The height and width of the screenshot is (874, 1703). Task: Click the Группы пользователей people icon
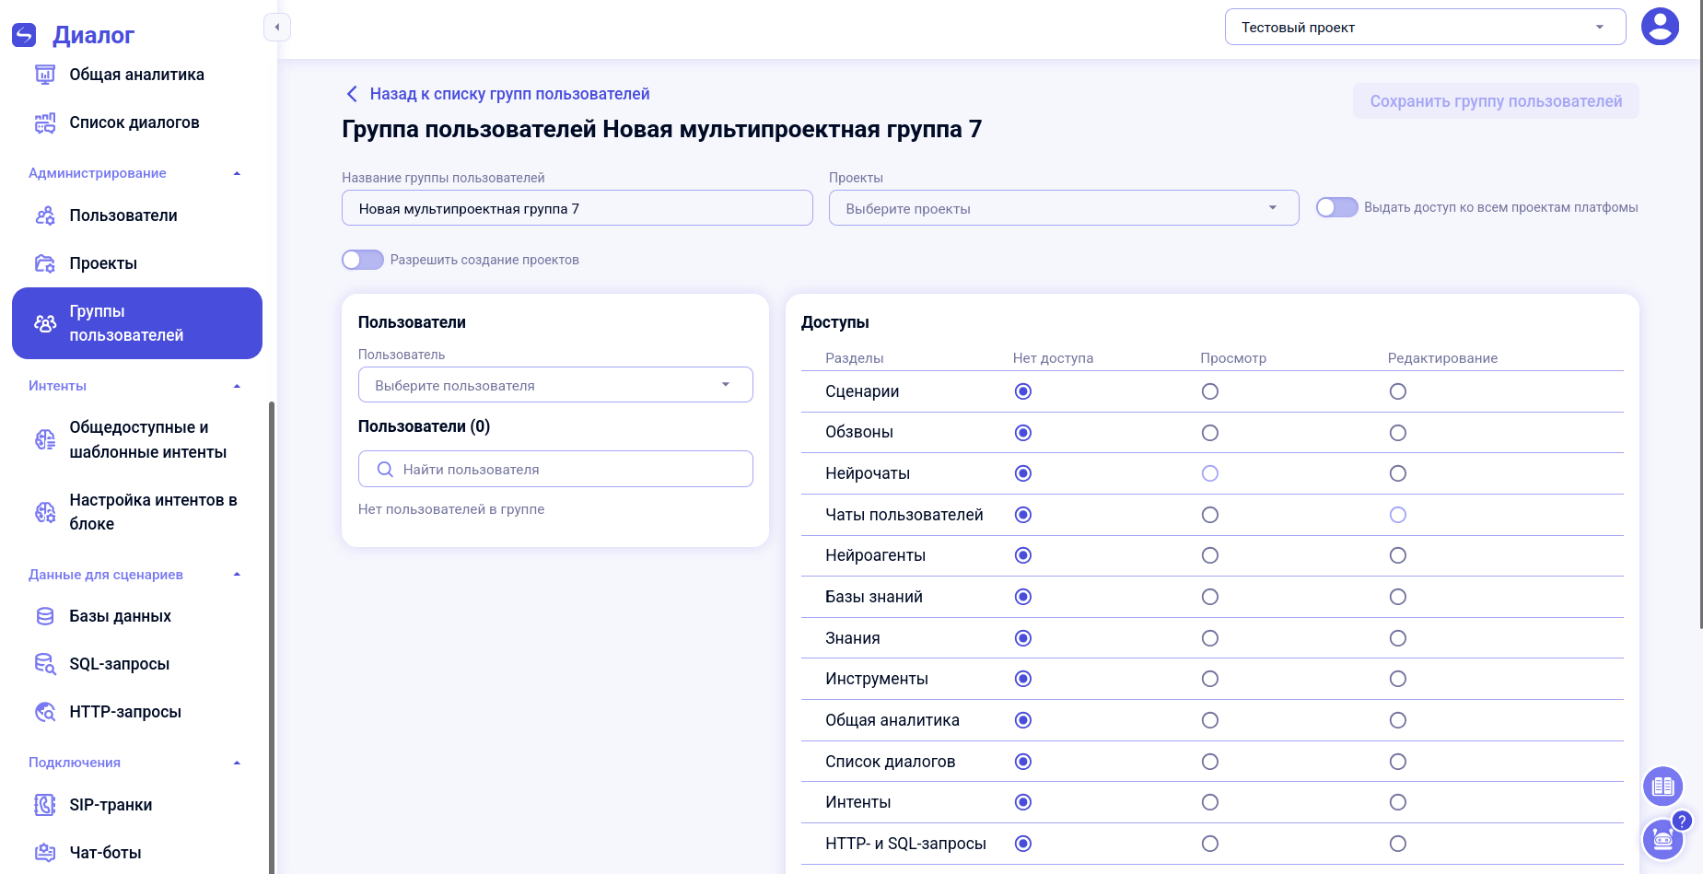45,323
